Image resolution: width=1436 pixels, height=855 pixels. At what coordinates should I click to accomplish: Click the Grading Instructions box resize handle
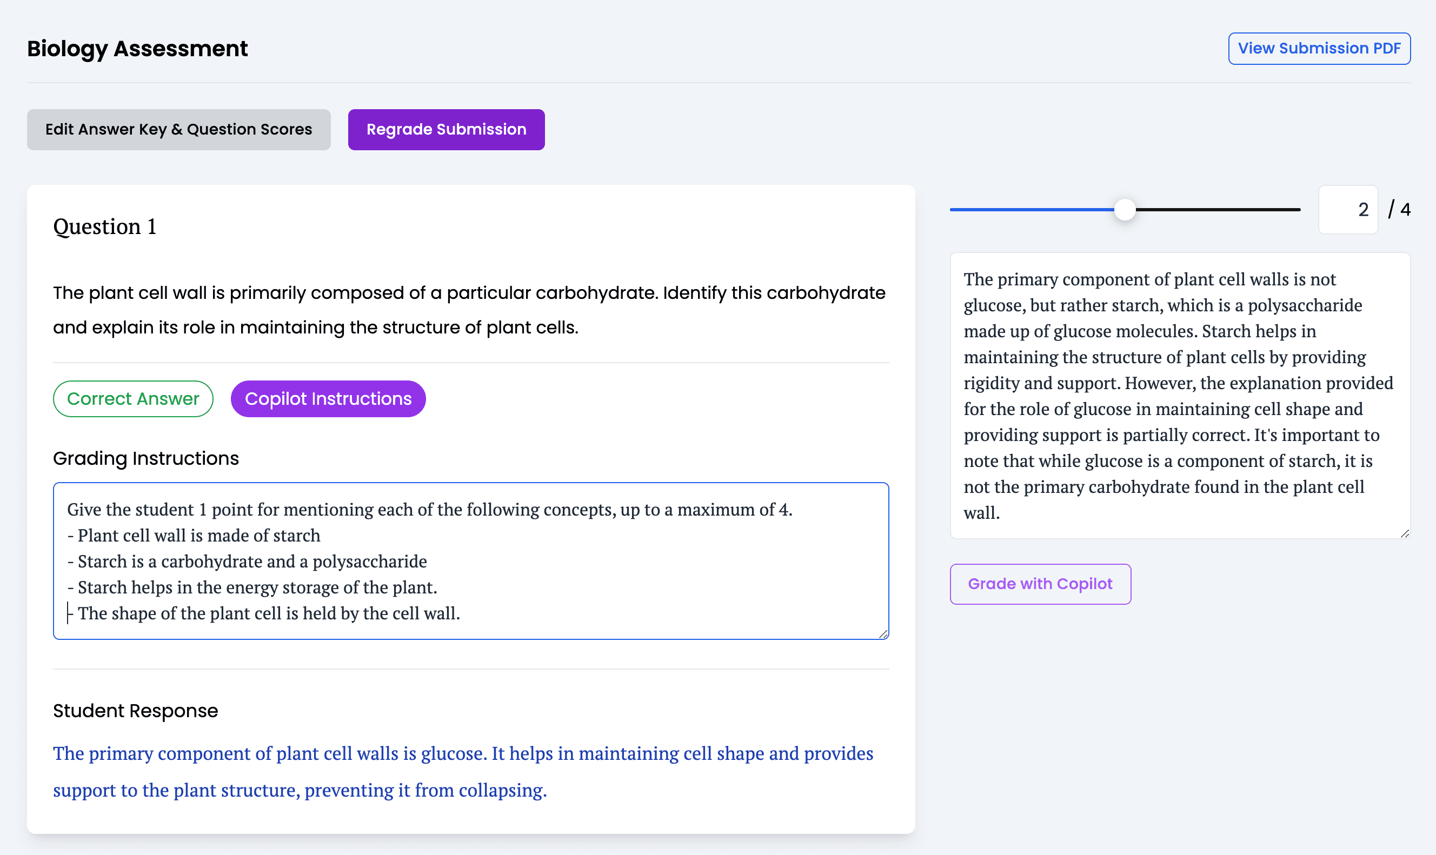point(883,634)
